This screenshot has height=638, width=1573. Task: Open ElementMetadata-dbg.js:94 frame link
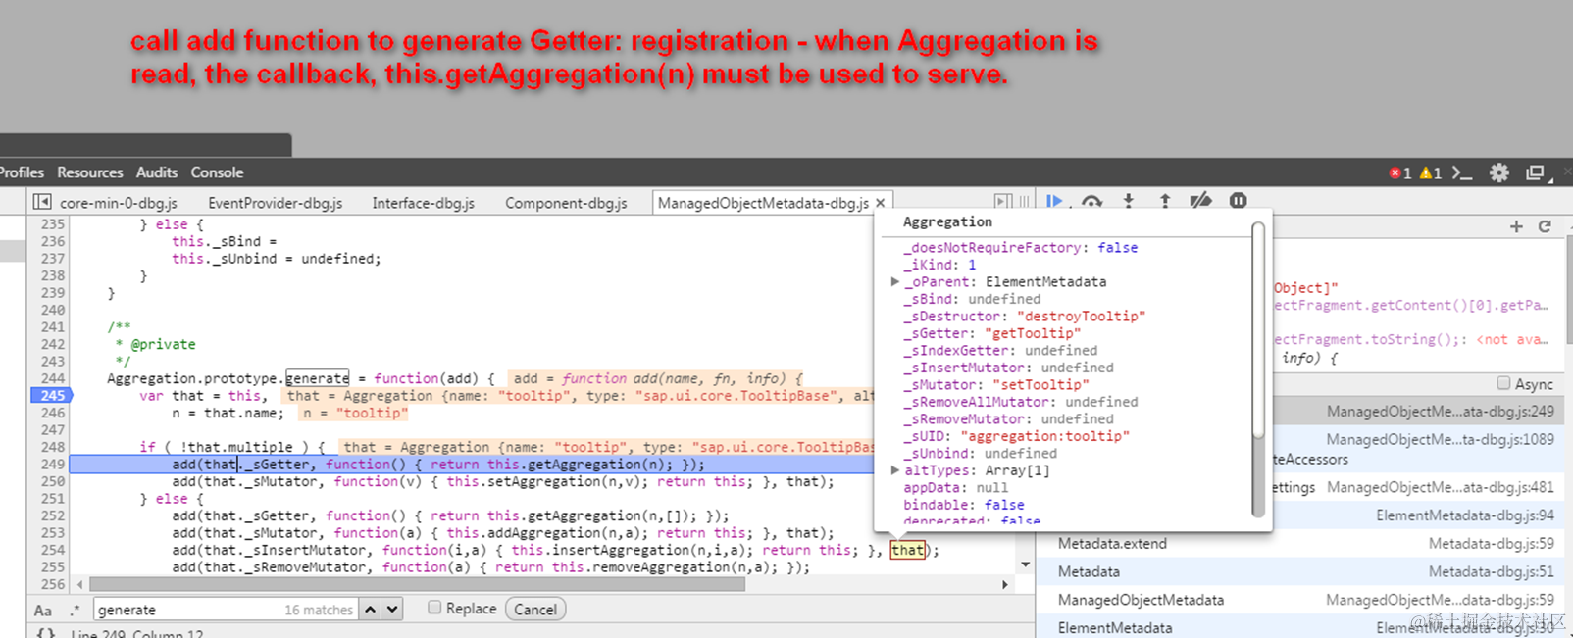(1465, 515)
